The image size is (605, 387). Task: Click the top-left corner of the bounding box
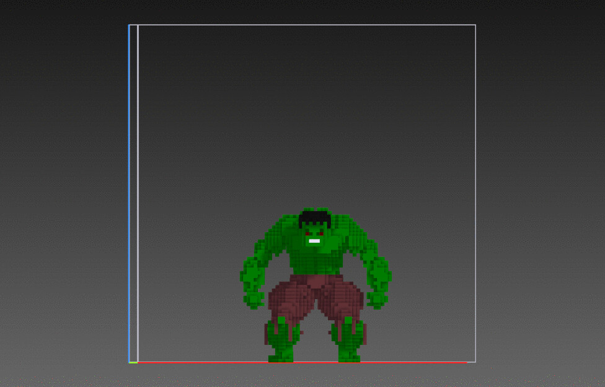click(138, 23)
